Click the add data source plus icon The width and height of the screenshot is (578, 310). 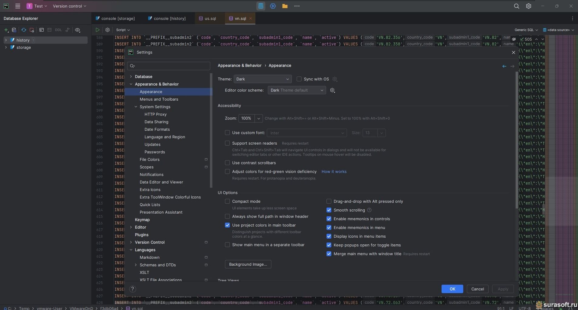[x=6, y=30]
